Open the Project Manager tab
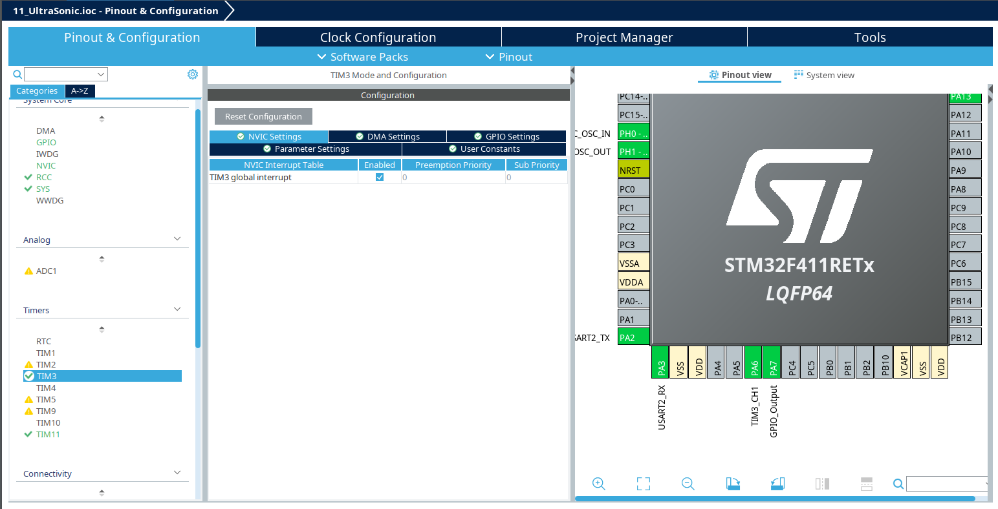Viewport: 998px width, 509px height. coord(624,37)
